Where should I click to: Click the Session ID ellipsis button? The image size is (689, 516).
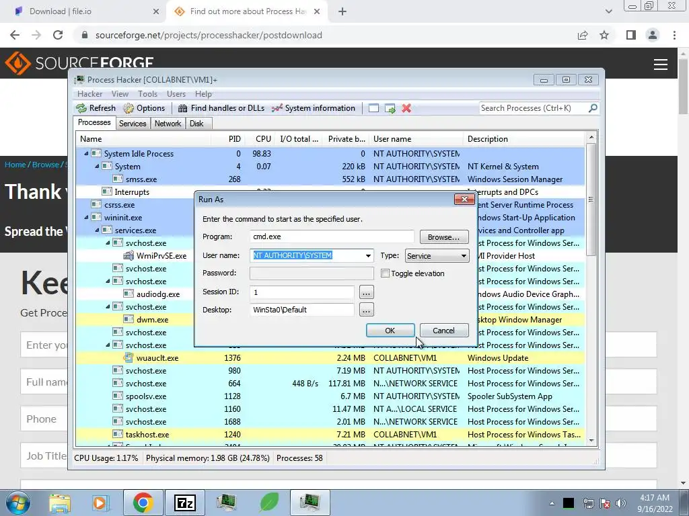[x=367, y=292]
